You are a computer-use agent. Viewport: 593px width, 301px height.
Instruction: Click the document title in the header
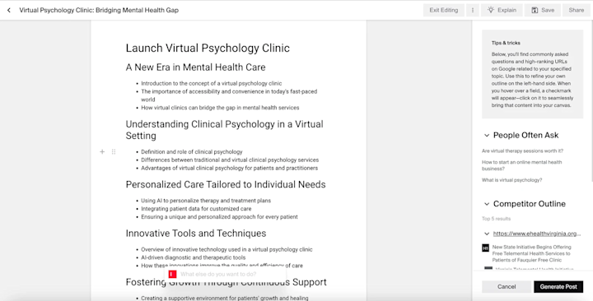click(99, 10)
